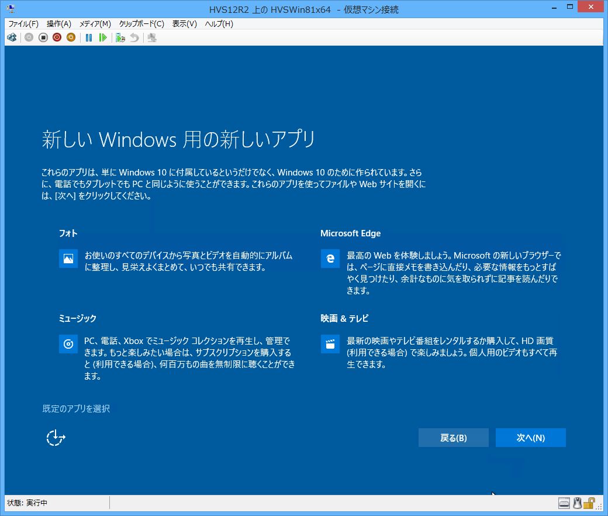Click the Microsoft Edge app icon
The height and width of the screenshot is (516, 608).
tap(330, 259)
